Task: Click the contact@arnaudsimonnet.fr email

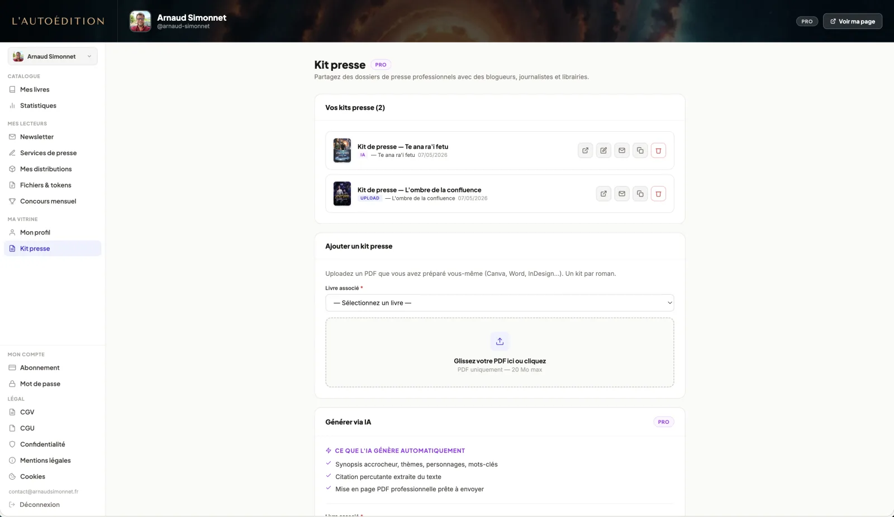Action: (x=44, y=492)
